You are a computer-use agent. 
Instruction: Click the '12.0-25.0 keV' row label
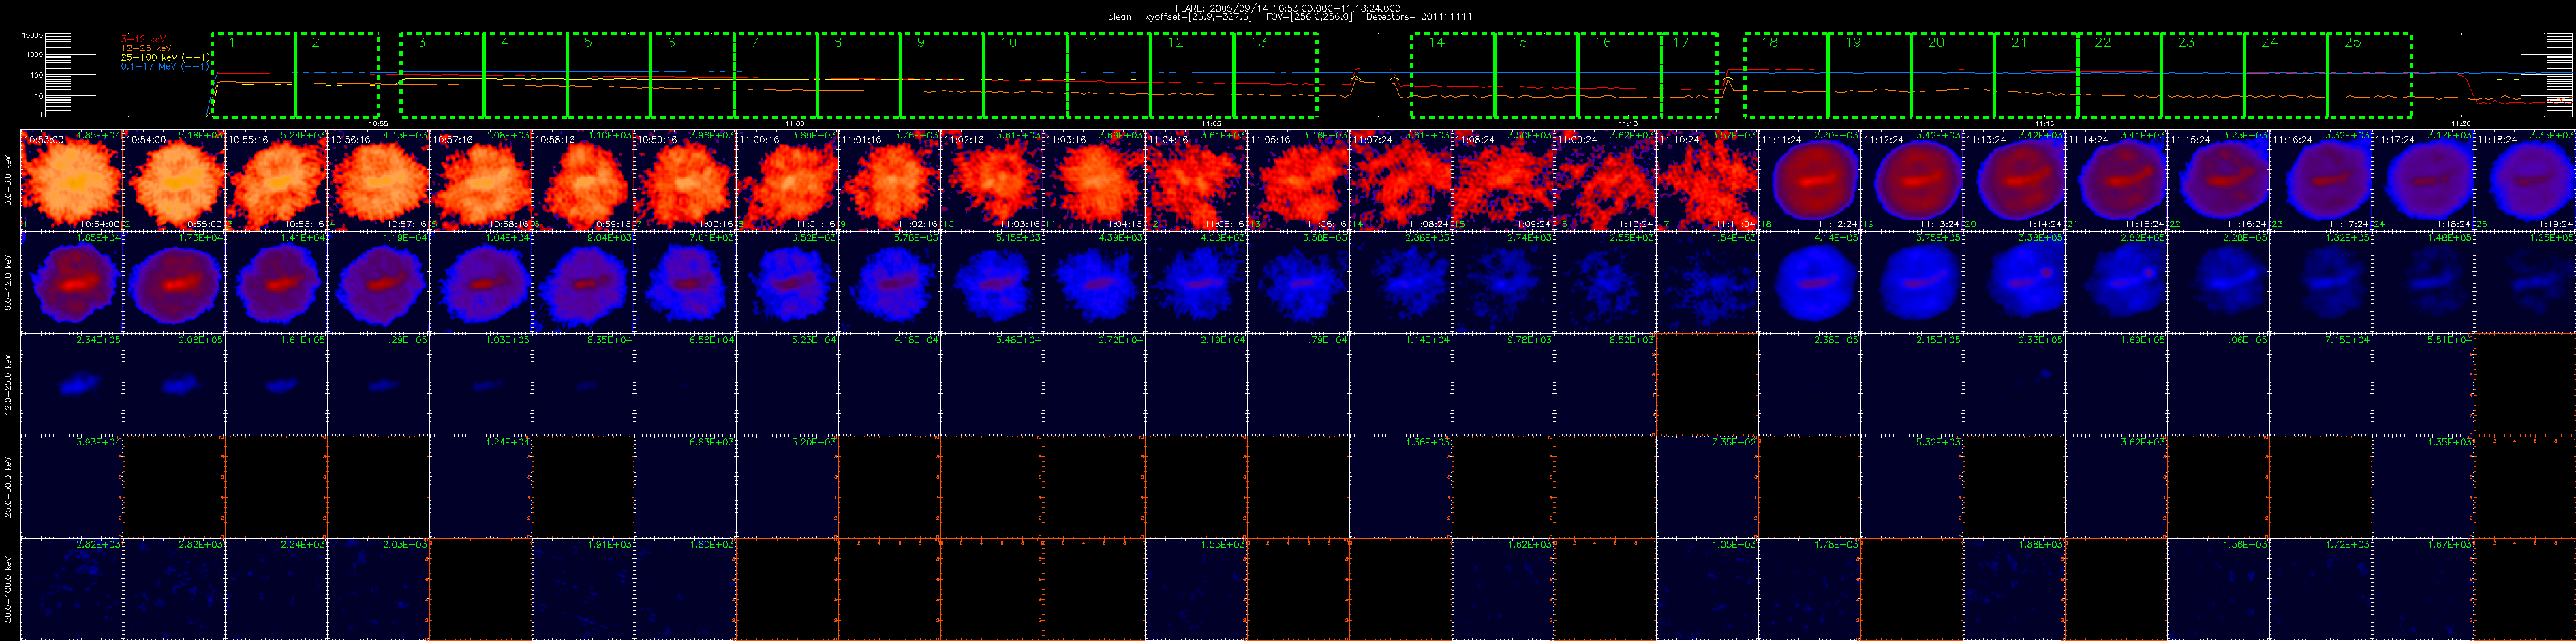tap(8, 384)
